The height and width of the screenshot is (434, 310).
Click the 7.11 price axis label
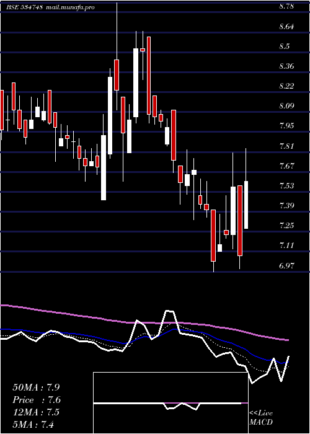pyautogui.click(x=286, y=246)
